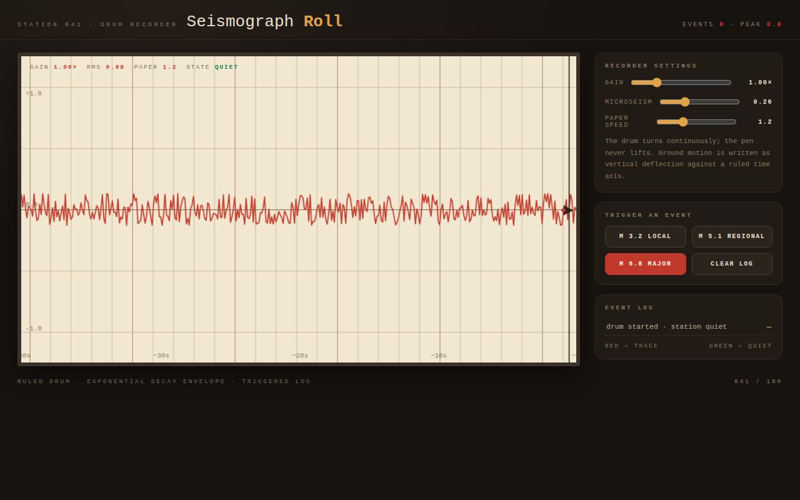
Task: Adjust the Paper Speed slider
Action: (696, 122)
